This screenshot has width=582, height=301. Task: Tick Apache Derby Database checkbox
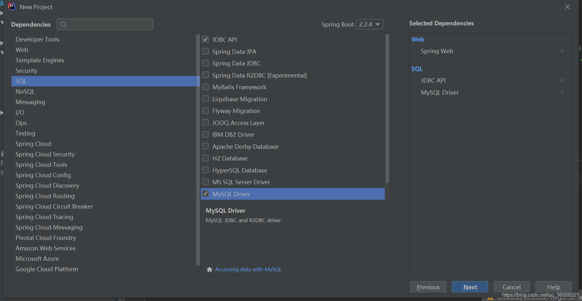(x=205, y=146)
